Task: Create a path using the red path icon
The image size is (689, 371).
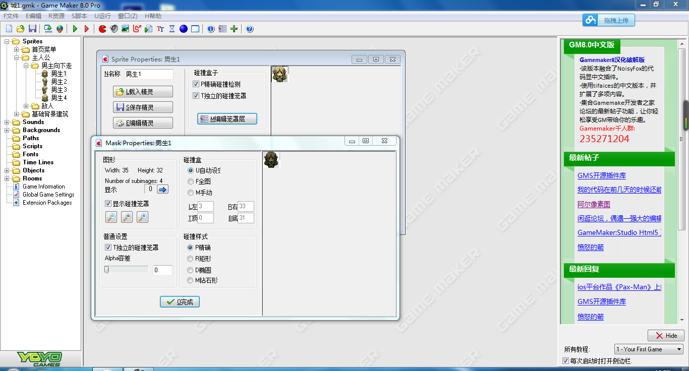Action: [x=137, y=29]
